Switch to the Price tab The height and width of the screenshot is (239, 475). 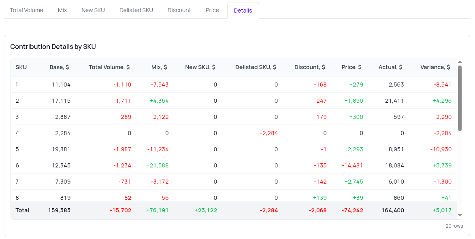click(212, 10)
